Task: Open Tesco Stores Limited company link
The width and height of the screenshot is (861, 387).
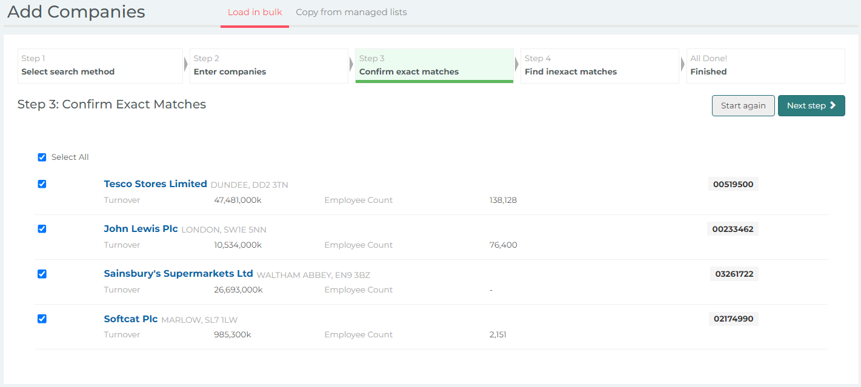Action: tap(155, 184)
